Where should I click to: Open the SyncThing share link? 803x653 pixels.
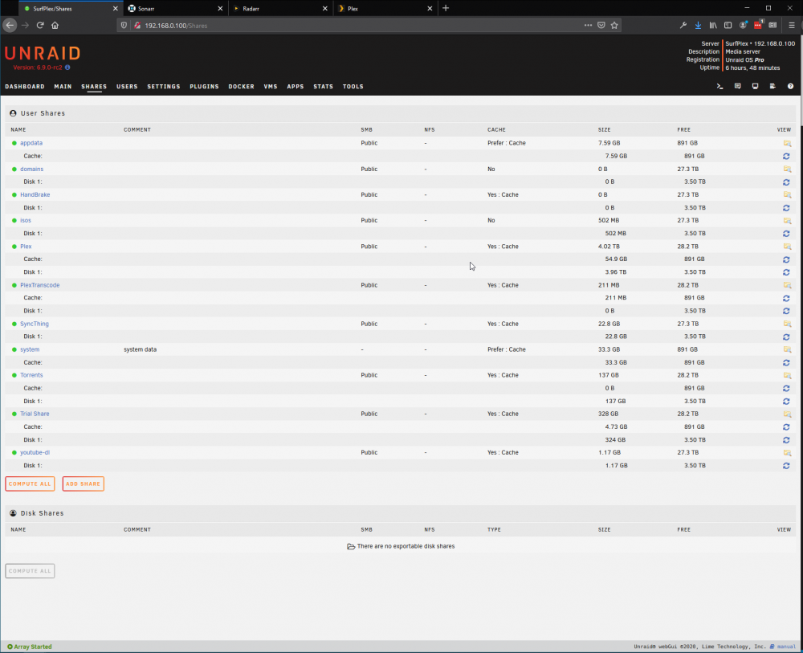35,324
